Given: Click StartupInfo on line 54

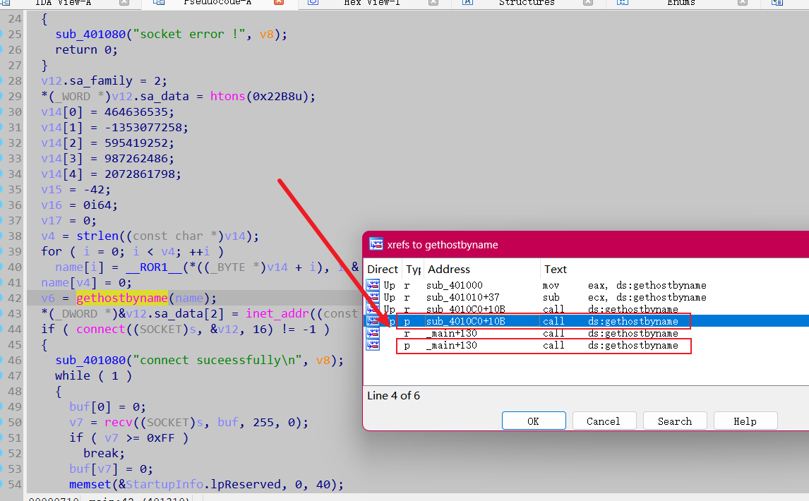Looking at the screenshot, I should (x=164, y=484).
